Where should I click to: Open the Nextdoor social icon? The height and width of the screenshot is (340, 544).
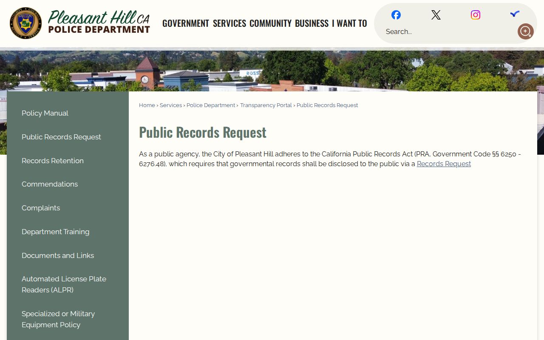click(515, 14)
